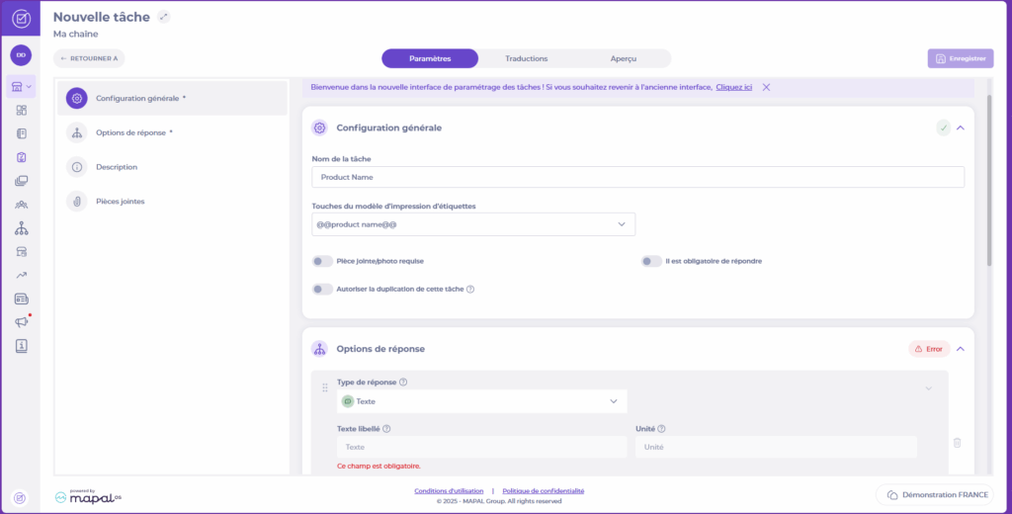This screenshot has height=514, width=1012.
Task: Close the welcome banner with X icon
Action: tap(766, 87)
